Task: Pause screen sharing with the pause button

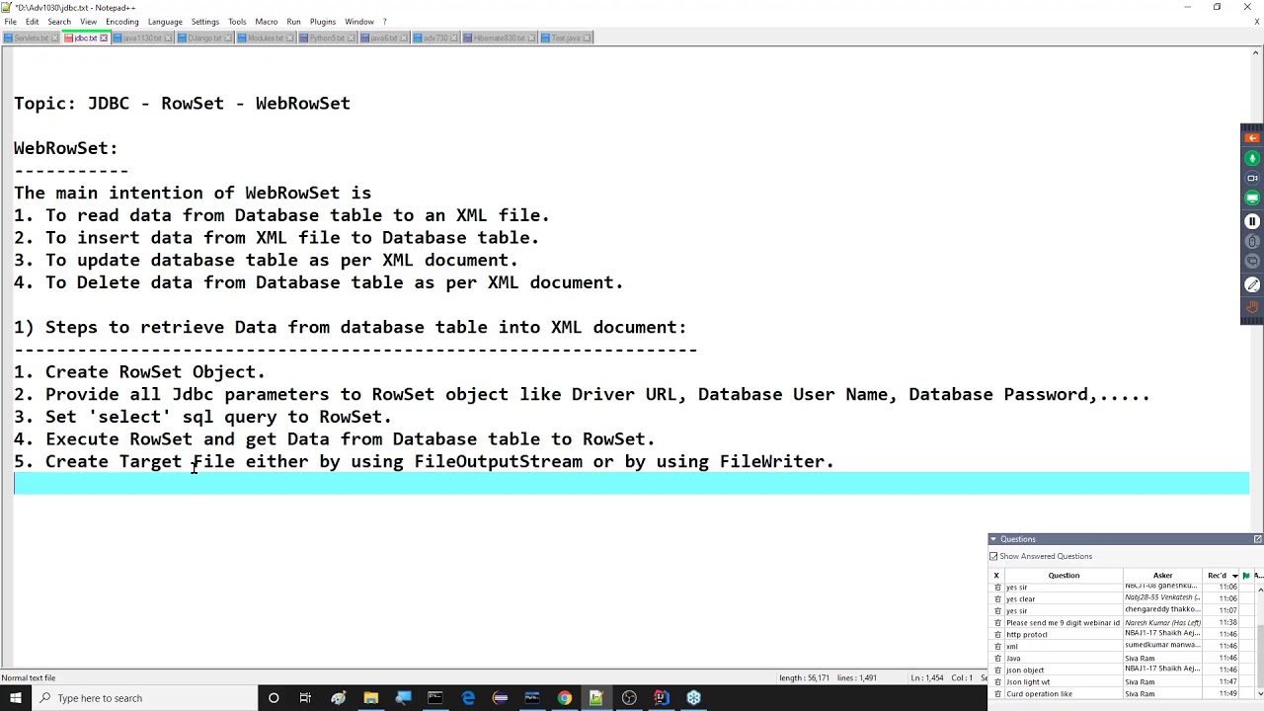Action: pyautogui.click(x=1252, y=221)
